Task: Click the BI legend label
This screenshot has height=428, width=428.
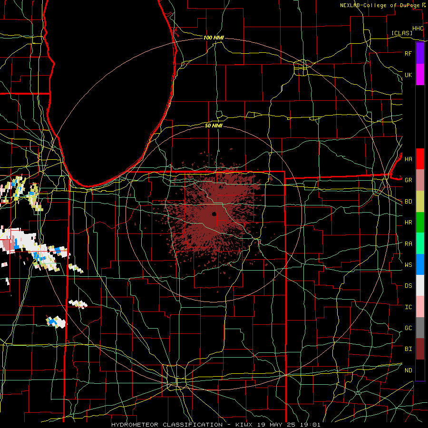Action: (408, 349)
